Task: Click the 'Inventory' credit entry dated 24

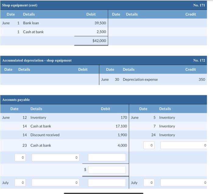Action: [x=167, y=135]
